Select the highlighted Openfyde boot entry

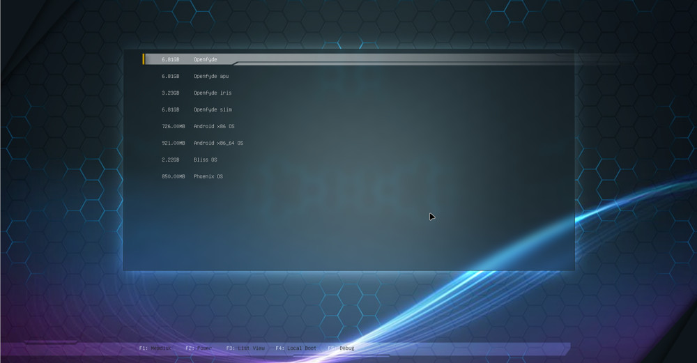point(358,59)
